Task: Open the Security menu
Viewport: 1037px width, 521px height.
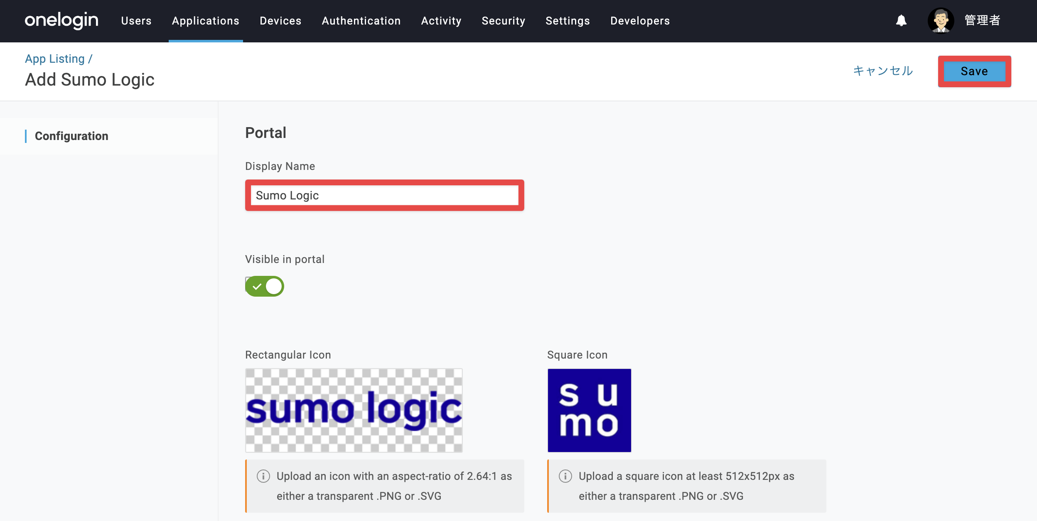Action: pos(504,21)
